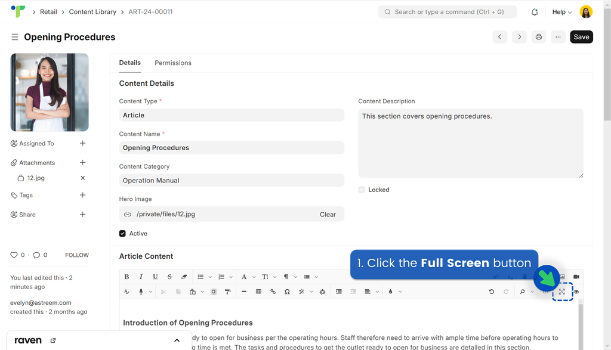Open the notifications bell
This screenshot has width=611, height=350.
point(535,12)
